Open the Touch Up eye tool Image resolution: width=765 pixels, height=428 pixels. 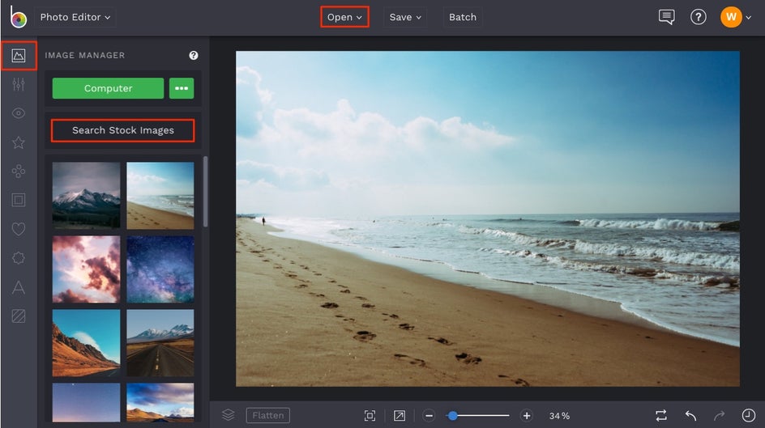[19, 113]
